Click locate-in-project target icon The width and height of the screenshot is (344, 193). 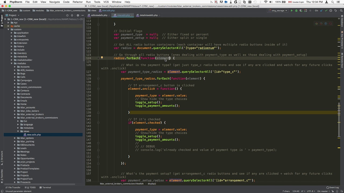(67, 15)
